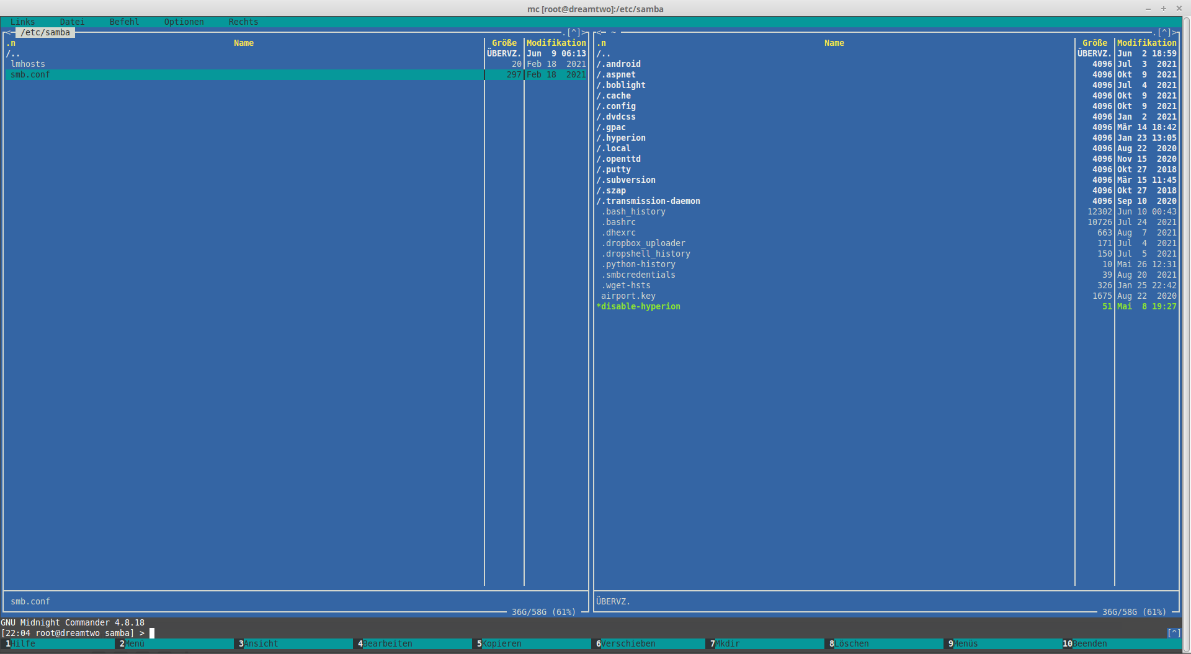Viewport: 1191px width, 654px height.
Task: Select the .smbcredentials file
Action: 640,275
